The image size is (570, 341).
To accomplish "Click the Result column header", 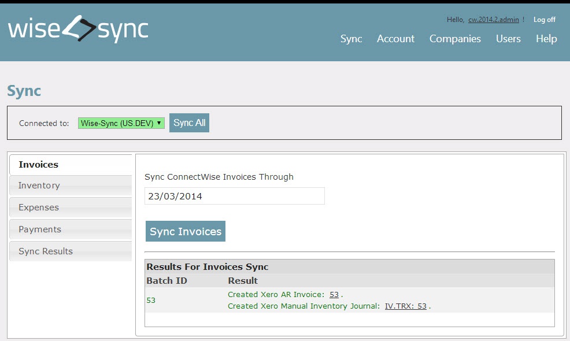I will pyautogui.click(x=243, y=281).
